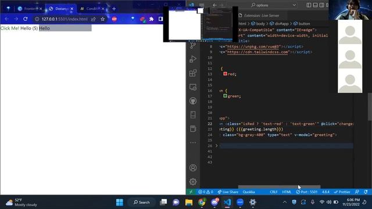372x209 pixels.
Task: View site information icon beside the URL
Action: pos(37,19)
